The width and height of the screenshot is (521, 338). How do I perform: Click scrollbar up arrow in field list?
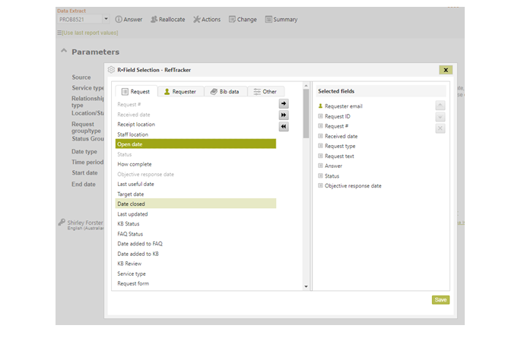coord(306,86)
